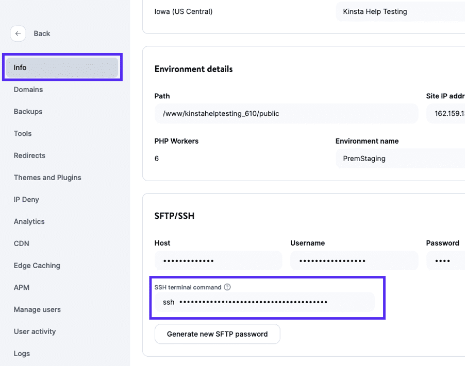Open CDN settings

coord(21,243)
